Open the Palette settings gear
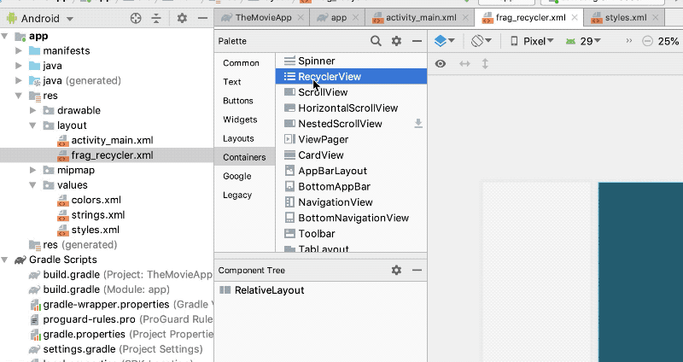Viewport: 683px width, 362px height. coord(396,41)
